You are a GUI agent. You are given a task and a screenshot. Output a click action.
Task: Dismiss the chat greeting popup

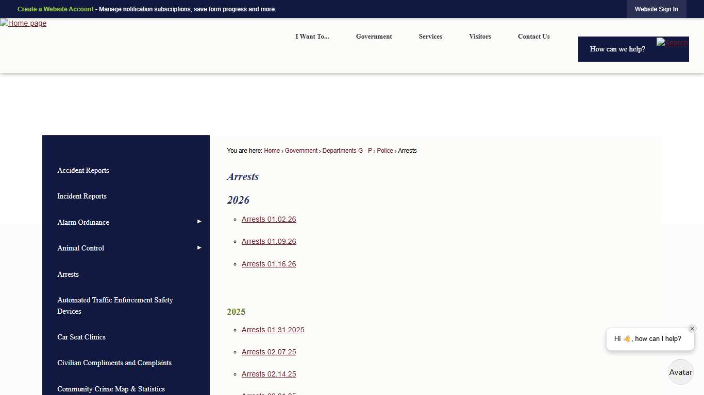(x=692, y=329)
